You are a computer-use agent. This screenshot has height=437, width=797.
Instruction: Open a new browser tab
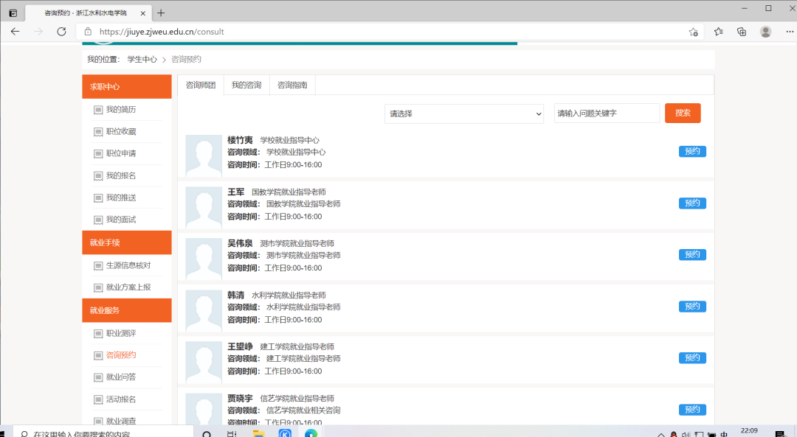161,13
